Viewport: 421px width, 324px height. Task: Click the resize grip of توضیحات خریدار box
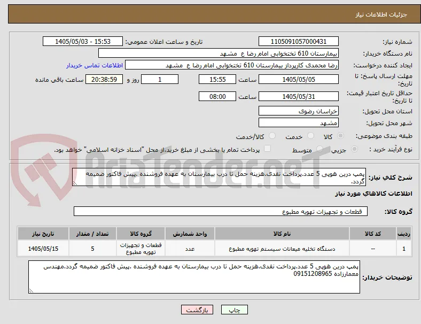pyautogui.click(x=31, y=290)
